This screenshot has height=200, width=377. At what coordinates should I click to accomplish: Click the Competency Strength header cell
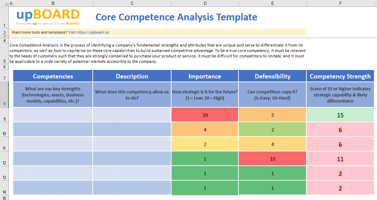click(x=340, y=76)
